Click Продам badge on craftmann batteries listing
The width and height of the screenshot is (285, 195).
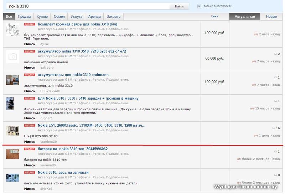click(x=30, y=75)
